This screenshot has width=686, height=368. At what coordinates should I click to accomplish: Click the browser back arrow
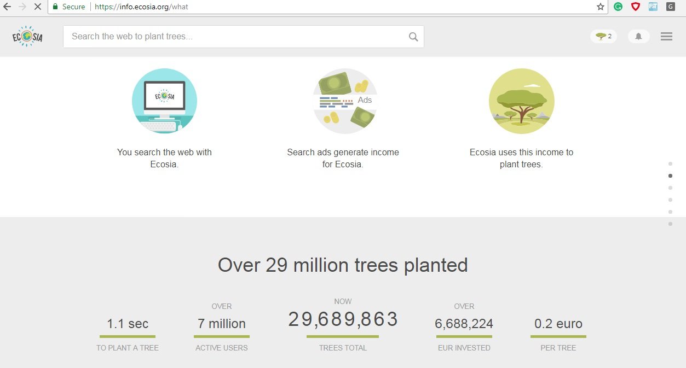(x=7, y=7)
